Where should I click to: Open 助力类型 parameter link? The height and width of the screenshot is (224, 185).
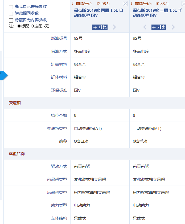click(59, 205)
